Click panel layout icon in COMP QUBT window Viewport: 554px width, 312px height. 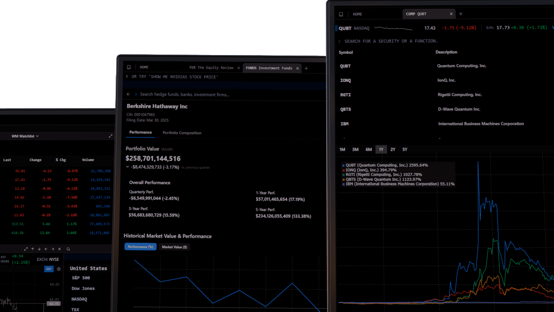(x=341, y=14)
